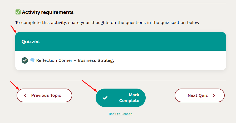The image size is (236, 123).
Task: Click the red arrow pointing at Previous Topic
Action: click(14, 85)
